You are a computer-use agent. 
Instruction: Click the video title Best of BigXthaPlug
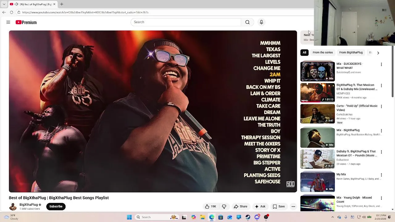click(x=59, y=198)
